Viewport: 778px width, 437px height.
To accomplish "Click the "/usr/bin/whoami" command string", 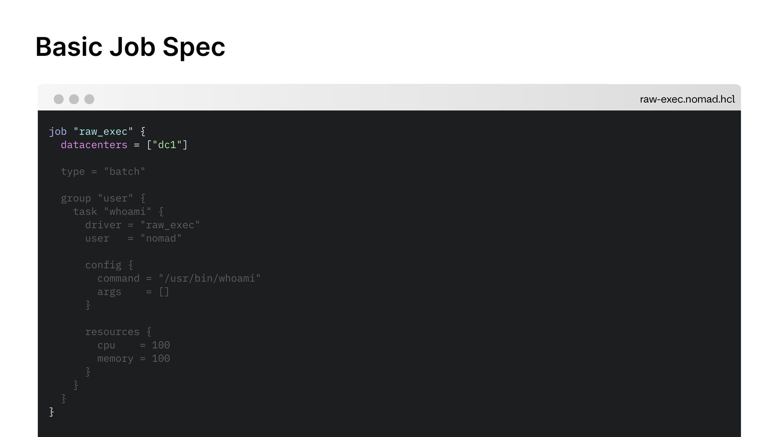I will pos(209,278).
